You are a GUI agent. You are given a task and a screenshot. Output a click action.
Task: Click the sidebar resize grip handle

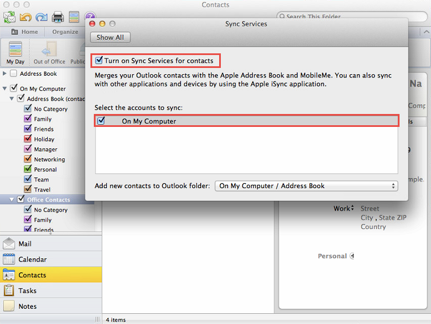[97, 320]
